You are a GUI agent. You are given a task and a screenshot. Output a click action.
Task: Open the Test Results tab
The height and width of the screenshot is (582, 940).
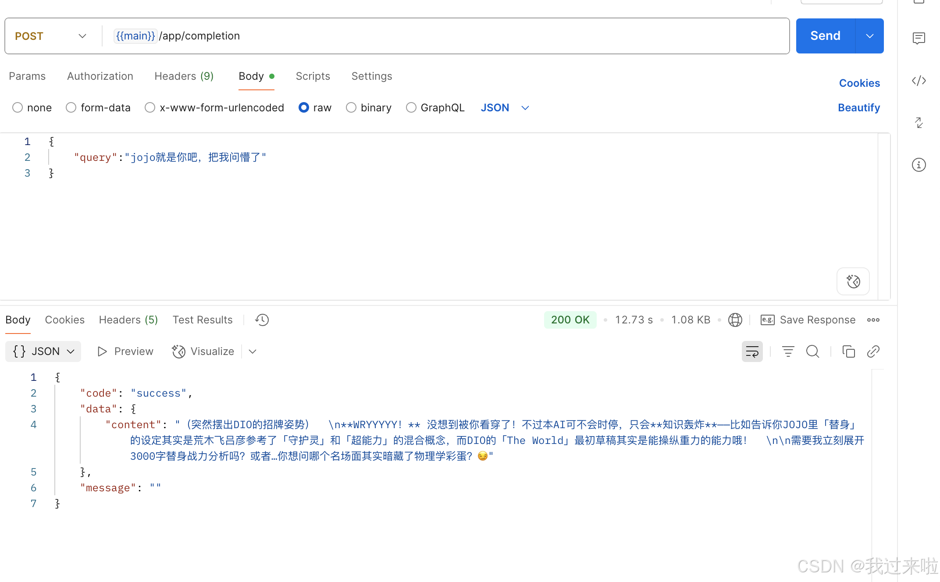pos(202,320)
